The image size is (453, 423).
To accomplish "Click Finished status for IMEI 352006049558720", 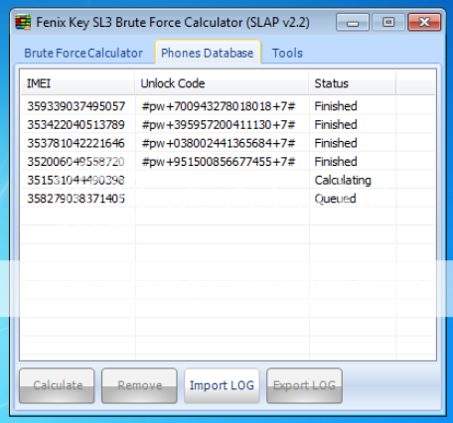I will coord(336,162).
